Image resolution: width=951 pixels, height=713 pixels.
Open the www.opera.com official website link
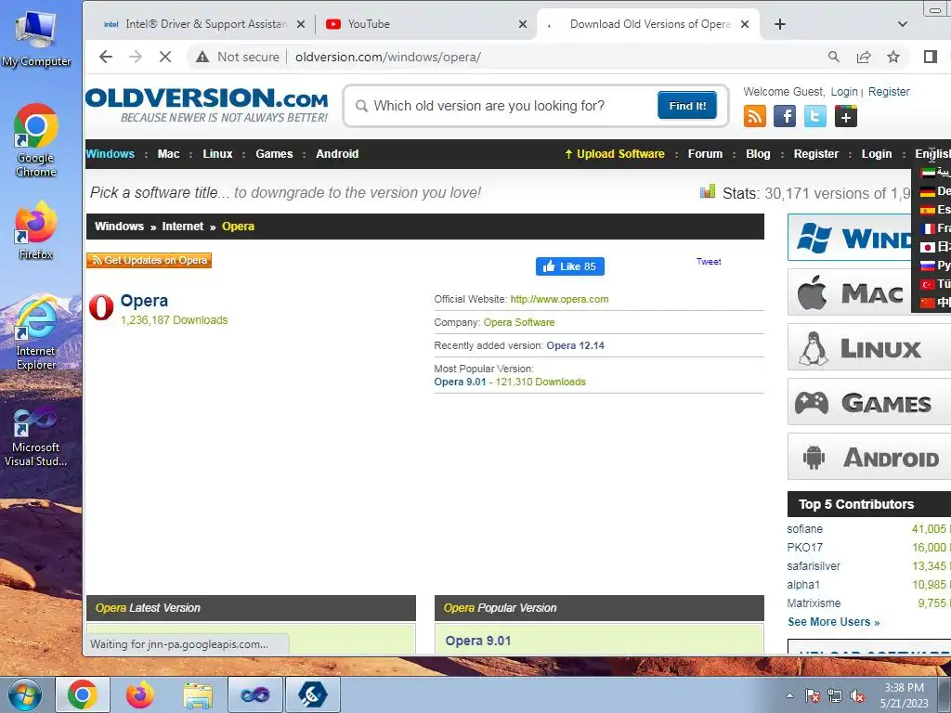point(559,299)
